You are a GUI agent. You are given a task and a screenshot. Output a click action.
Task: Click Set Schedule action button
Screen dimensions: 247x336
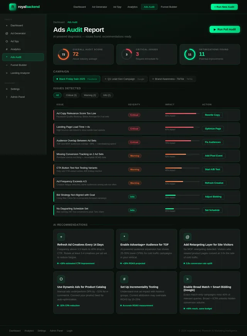(x=212, y=210)
